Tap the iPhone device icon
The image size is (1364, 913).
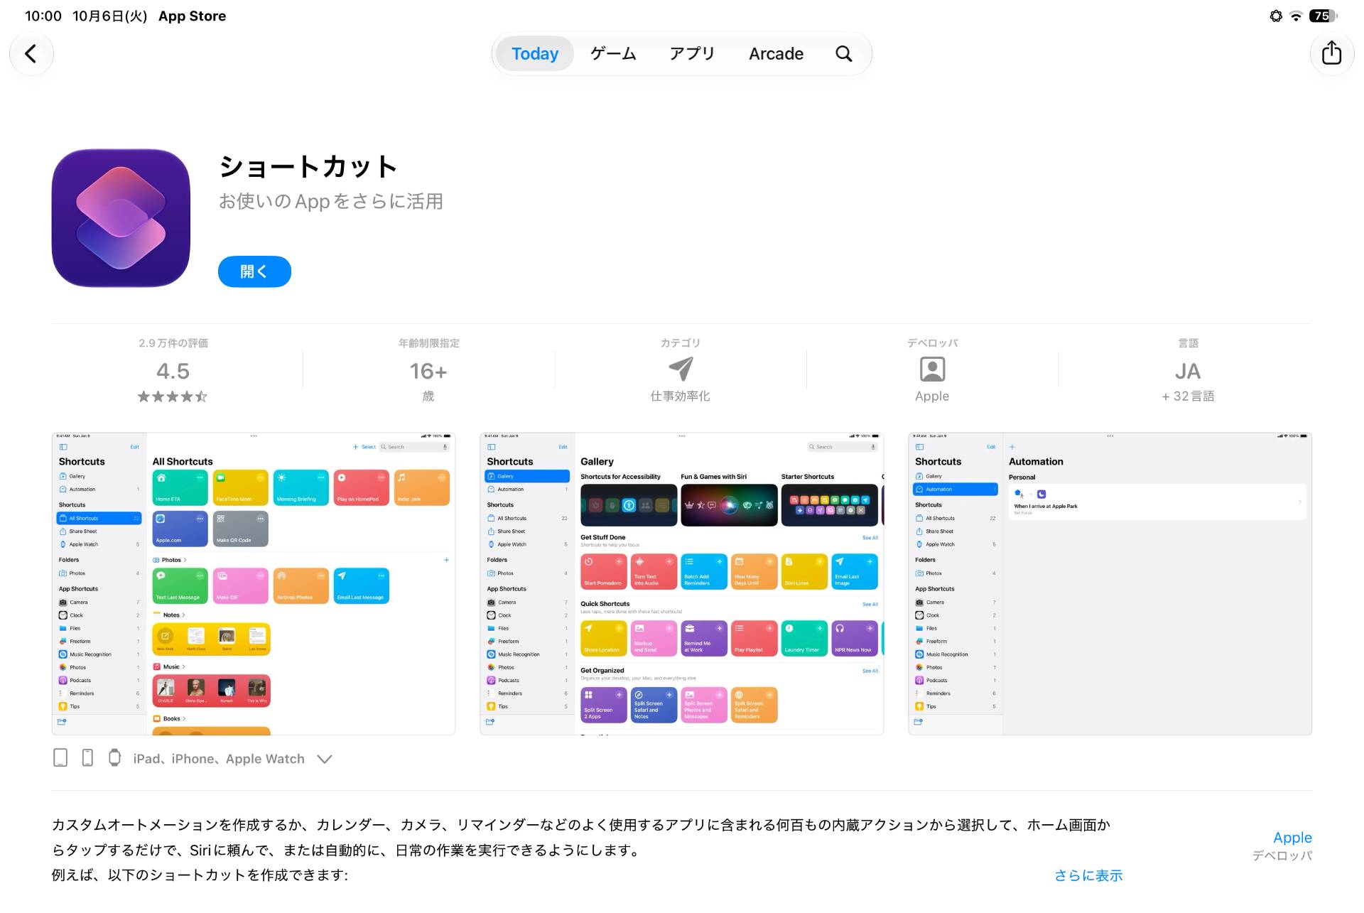tap(87, 758)
